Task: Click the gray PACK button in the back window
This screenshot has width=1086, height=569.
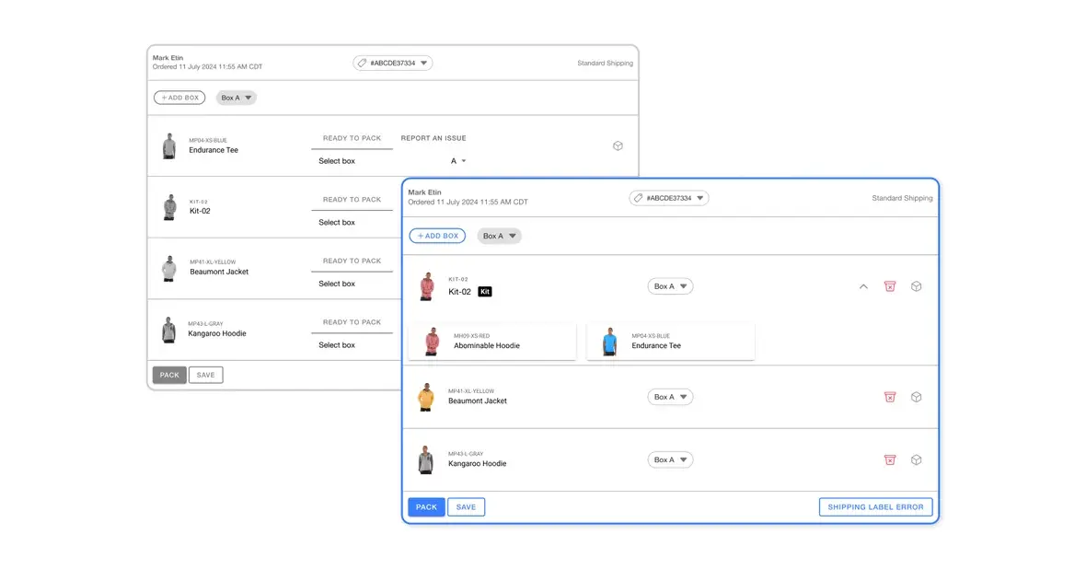Action: tap(169, 375)
